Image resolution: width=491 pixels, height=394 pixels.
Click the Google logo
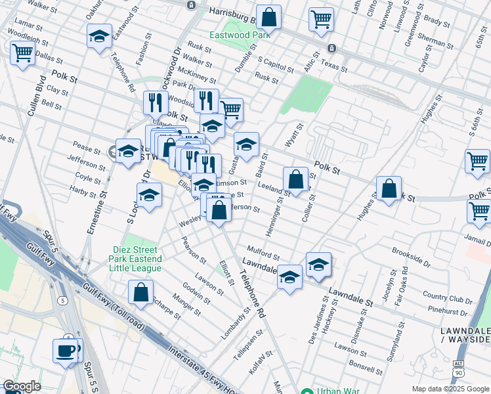tap(21, 386)
